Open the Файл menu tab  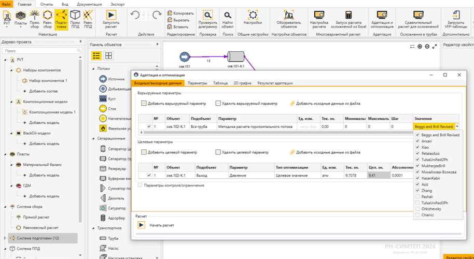click(x=7, y=4)
